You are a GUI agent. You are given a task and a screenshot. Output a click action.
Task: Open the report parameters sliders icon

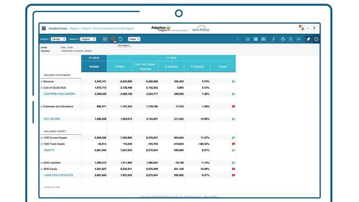(105, 39)
